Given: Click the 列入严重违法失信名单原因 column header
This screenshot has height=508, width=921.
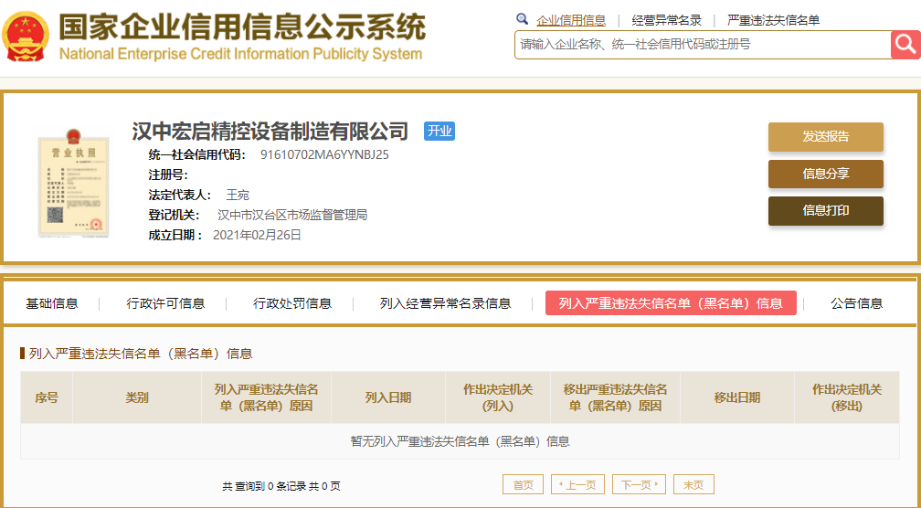Looking at the screenshot, I should 266,397.
